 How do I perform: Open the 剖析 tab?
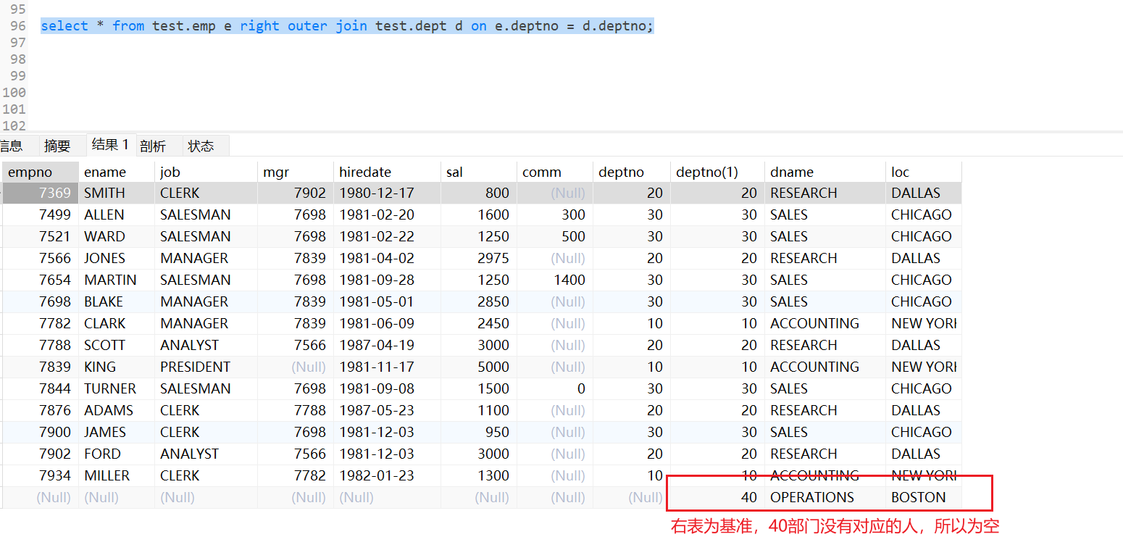(x=153, y=146)
